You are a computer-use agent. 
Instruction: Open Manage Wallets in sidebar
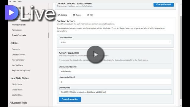coord(19,25)
